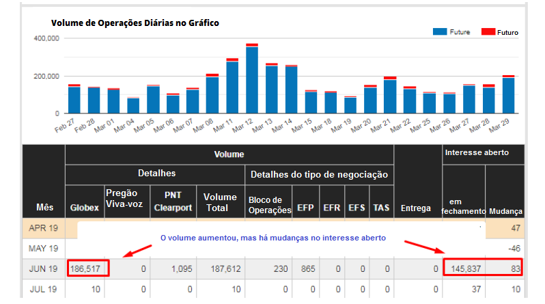Select the JUN 19 row label
This screenshot has width=545, height=304.
[x=43, y=269]
